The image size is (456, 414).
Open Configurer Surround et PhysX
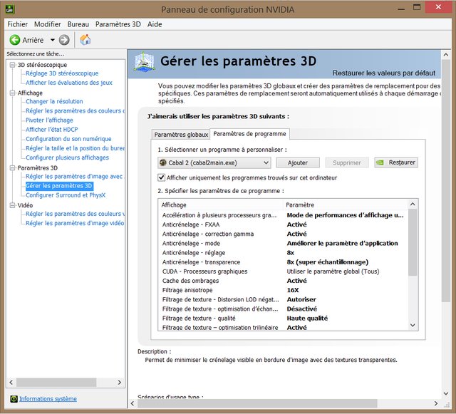[x=66, y=195]
